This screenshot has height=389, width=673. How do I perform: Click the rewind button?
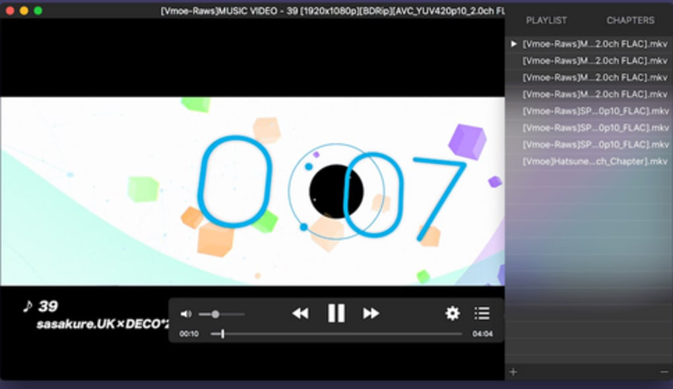pos(300,314)
